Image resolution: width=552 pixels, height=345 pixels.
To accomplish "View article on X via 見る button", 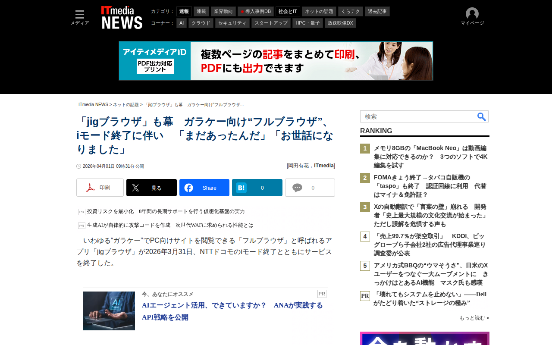I will click(x=151, y=188).
